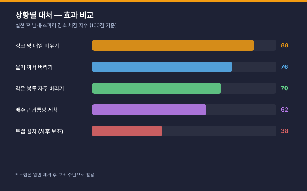Select the 배수구 거름망 세척 label
The width and height of the screenshot is (307, 191).
click(x=36, y=110)
